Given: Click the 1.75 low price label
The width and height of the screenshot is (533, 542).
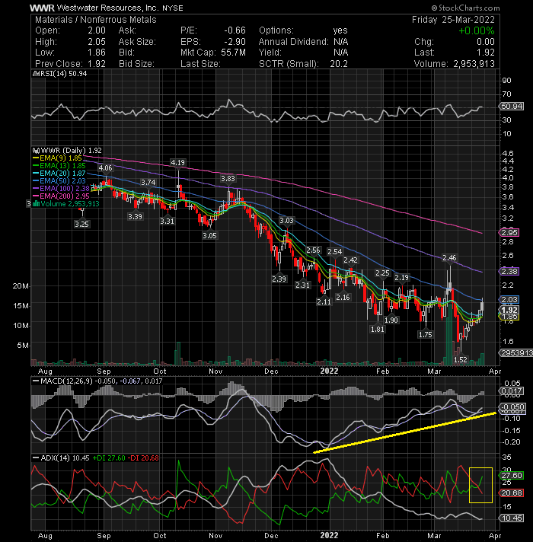Looking at the screenshot, I should (x=425, y=335).
